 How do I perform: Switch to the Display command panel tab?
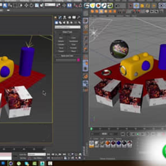tap(74, 18)
